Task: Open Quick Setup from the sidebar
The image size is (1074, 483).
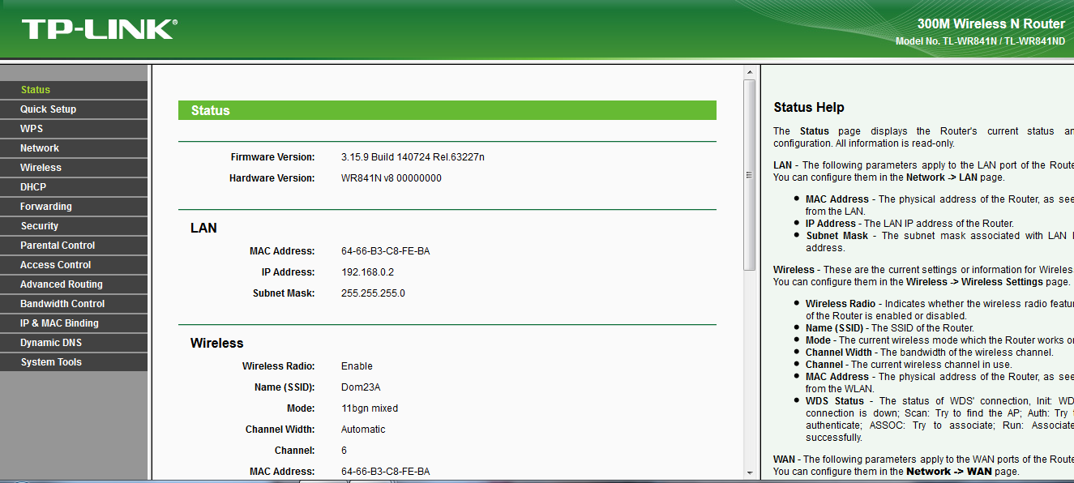Action: (49, 109)
